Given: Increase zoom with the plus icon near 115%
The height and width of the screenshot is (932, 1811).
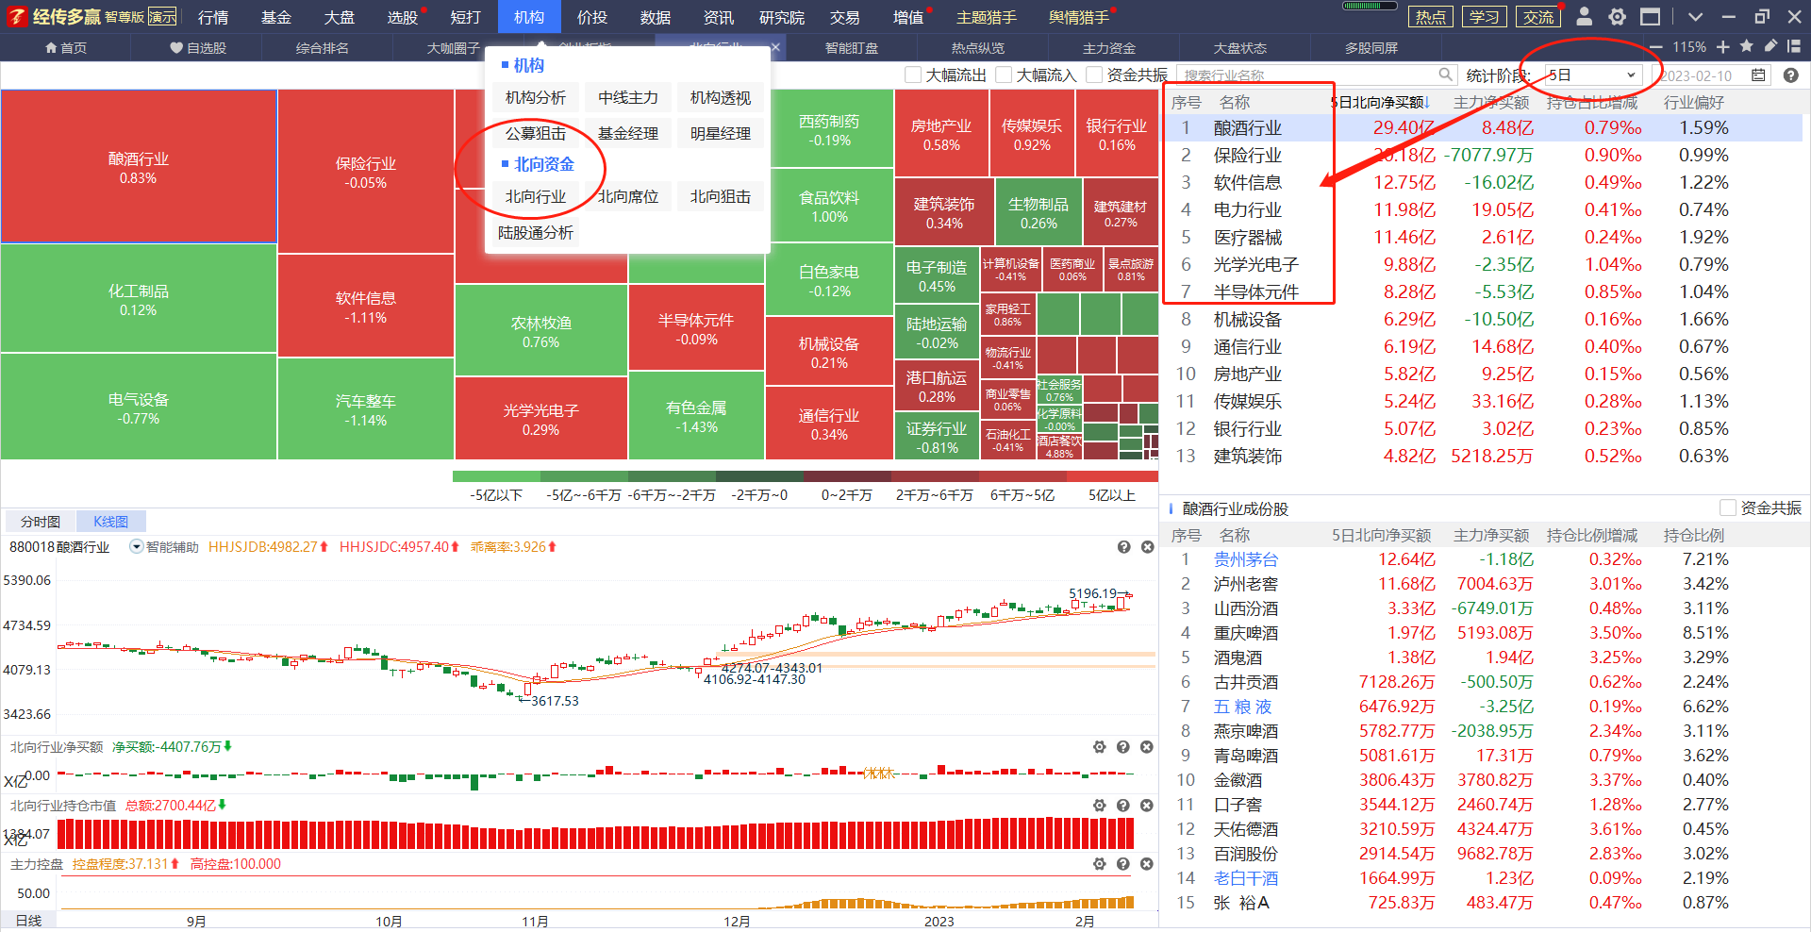Looking at the screenshot, I should 1723,47.
